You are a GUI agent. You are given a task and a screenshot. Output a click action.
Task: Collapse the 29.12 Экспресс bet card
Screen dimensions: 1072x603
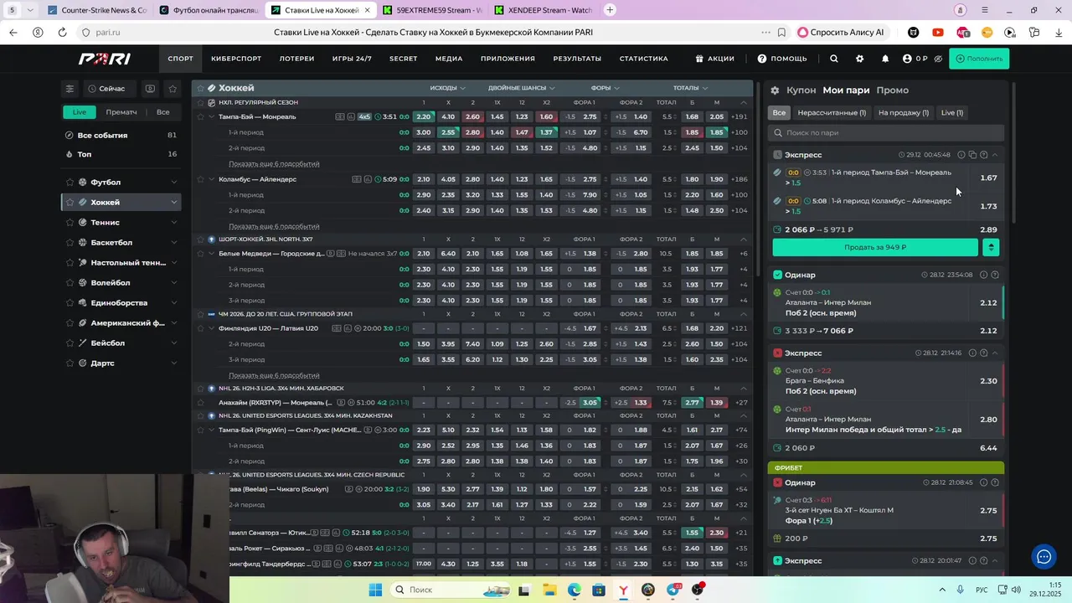tap(995, 155)
